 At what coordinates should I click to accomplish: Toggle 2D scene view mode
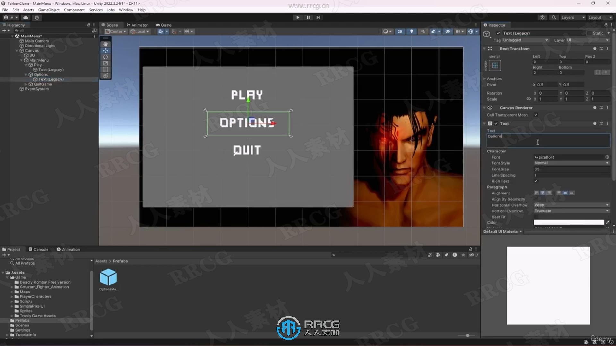[x=400, y=31]
